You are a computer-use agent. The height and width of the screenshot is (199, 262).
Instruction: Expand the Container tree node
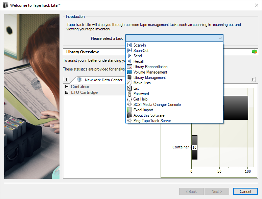coord(67,86)
